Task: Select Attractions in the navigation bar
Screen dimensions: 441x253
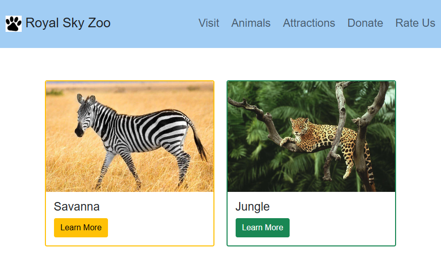Action: 309,23
